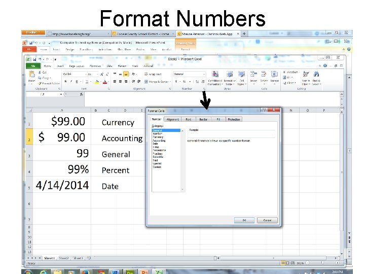Click the Cell Styles icon
Viewport: 365px width, 274px height.
(x=241, y=74)
